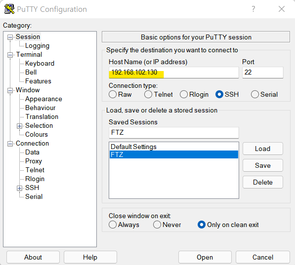Open the Features category
Screen dimensions: 295x265
coord(38,81)
